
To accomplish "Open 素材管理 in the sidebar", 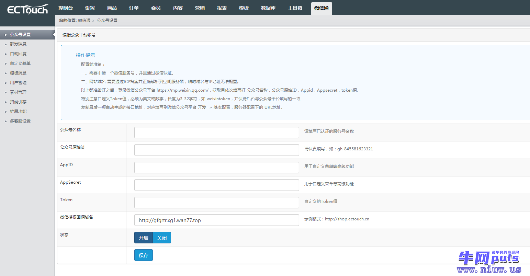I will [18, 92].
